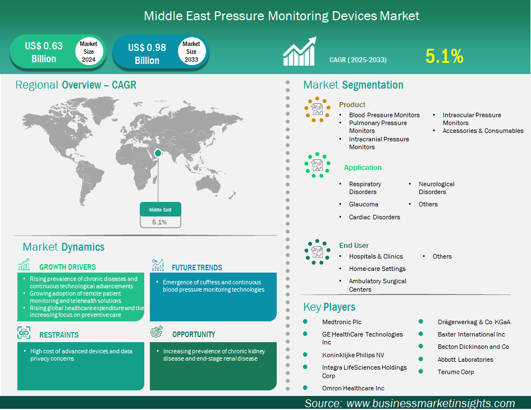
Task: Click the source link www.businessmarketinsights.com
Action: click(431, 403)
